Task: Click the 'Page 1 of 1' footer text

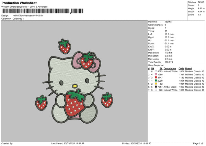Action: (x=199, y=143)
